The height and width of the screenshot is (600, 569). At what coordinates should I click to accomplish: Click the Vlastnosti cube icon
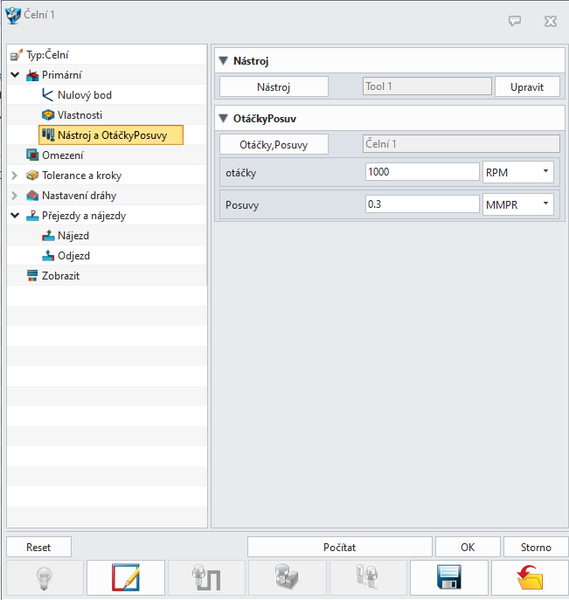coord(48,114)
